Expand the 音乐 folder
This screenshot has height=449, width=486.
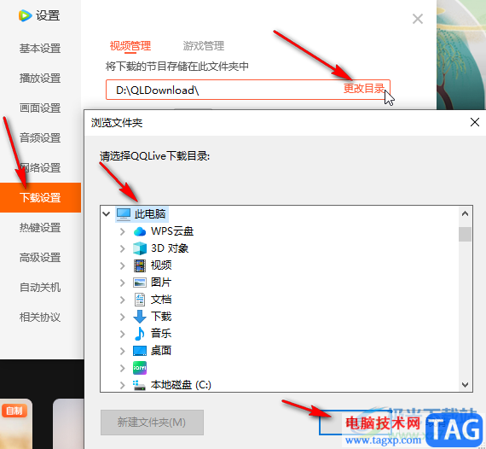(123, 334)
